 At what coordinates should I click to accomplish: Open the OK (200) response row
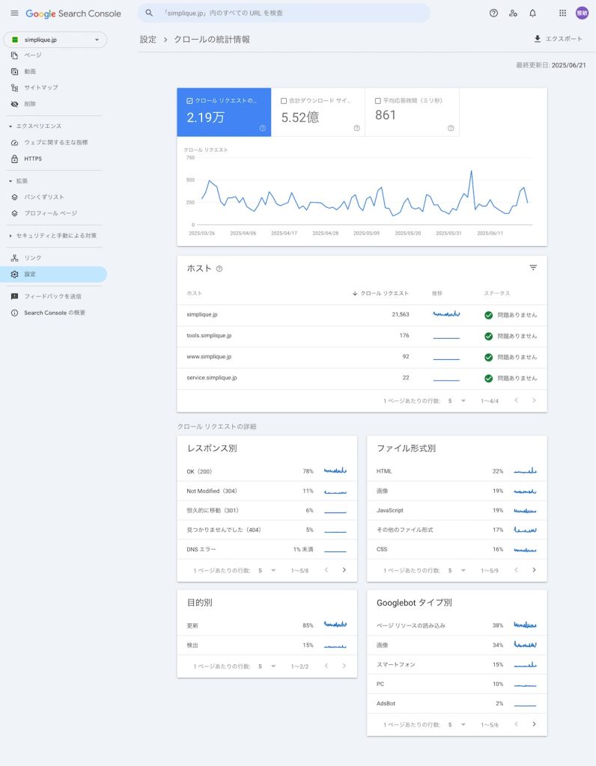[x=267, y=471]
